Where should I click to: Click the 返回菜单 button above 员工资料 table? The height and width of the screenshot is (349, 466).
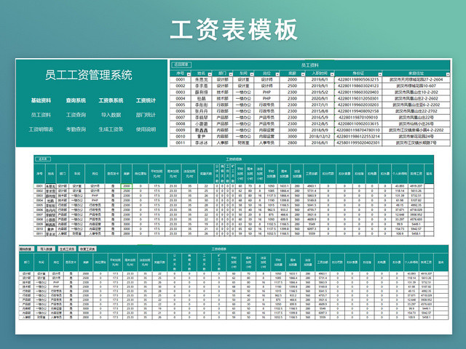pos(181,65)
